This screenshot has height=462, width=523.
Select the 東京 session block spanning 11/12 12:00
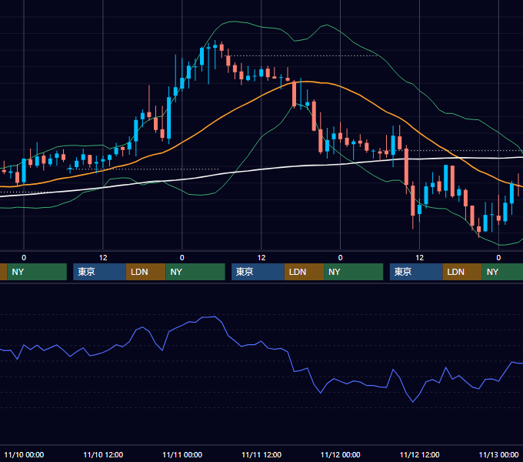coord(416,272)
